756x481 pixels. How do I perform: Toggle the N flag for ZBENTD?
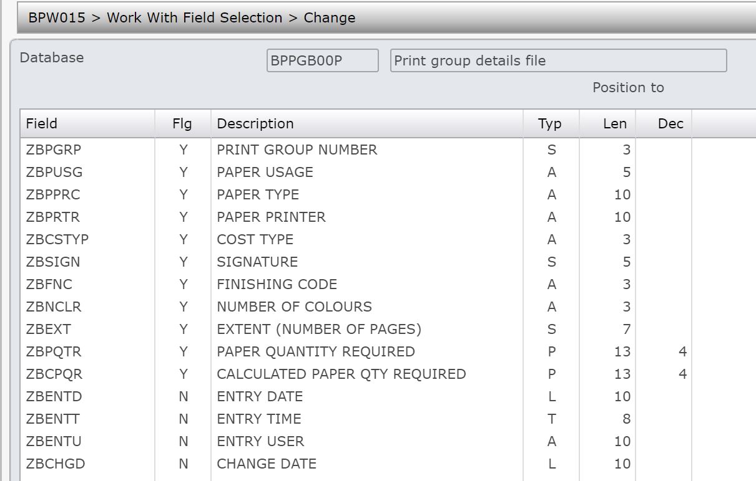183,396
